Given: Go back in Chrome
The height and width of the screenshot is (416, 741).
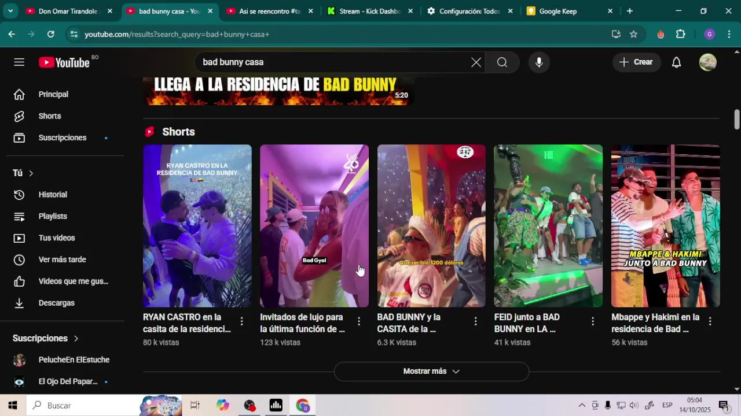Looking at the screenshot, I should 12,34.
